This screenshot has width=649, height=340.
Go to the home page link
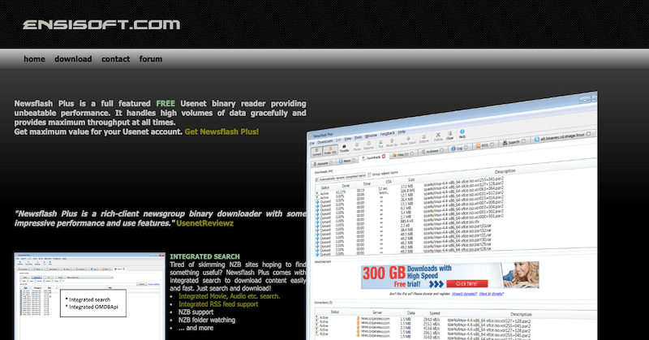point(34,59)
